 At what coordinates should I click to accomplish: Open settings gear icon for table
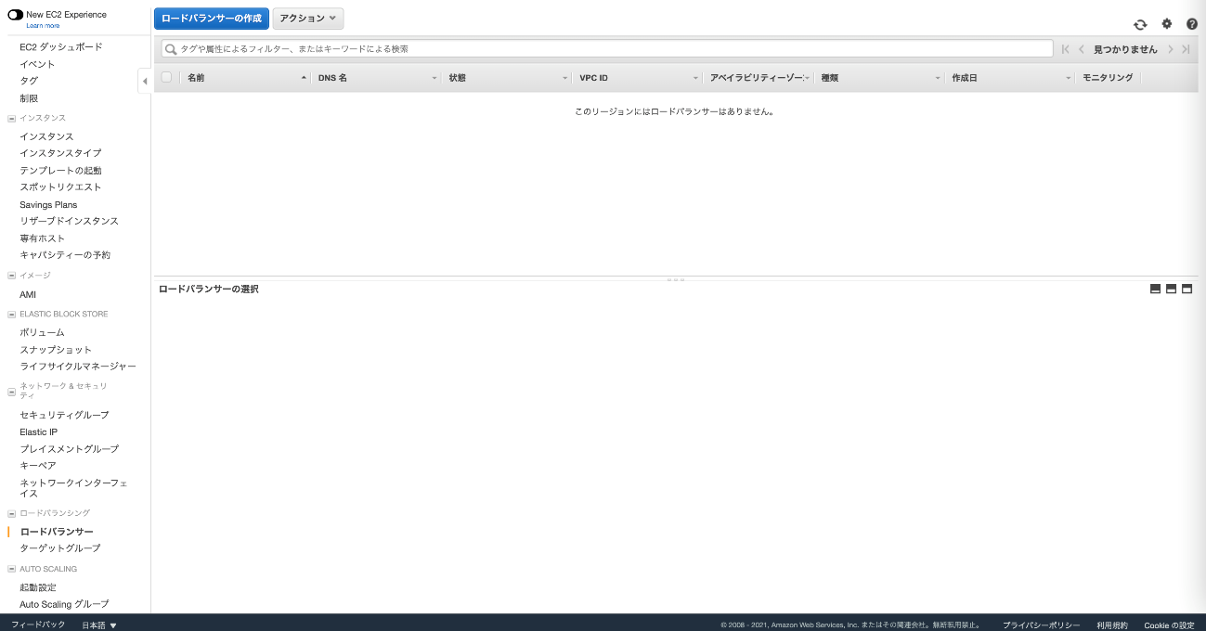(x=1167, y=24)
